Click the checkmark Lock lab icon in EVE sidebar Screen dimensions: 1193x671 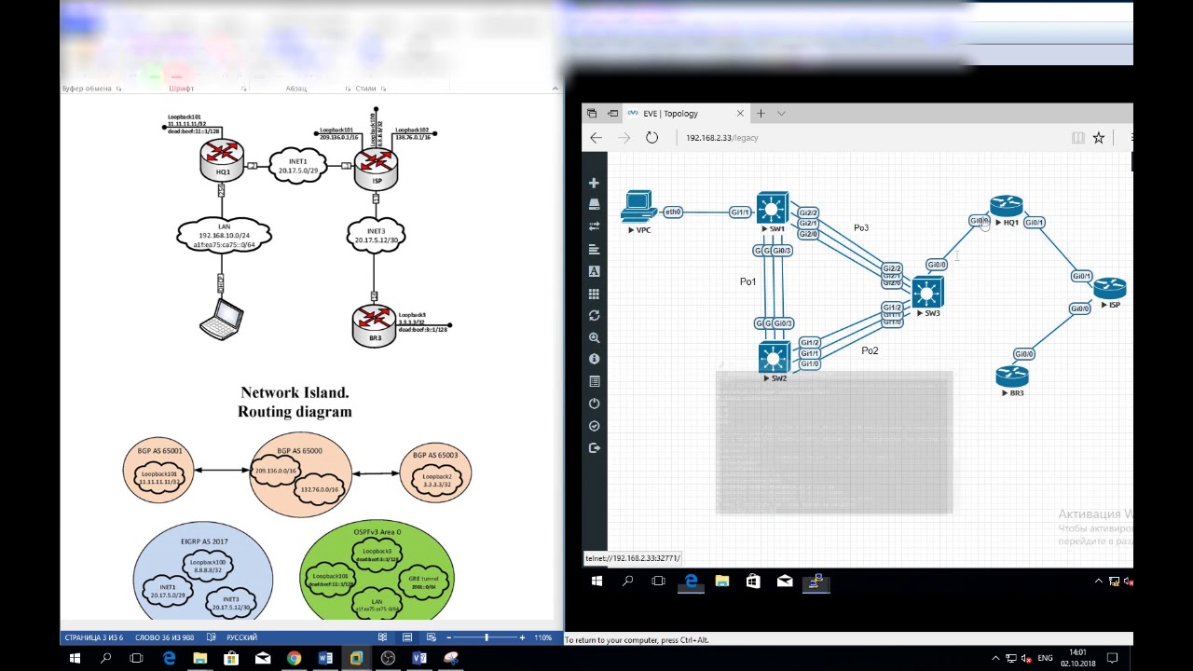click(595, 426)
